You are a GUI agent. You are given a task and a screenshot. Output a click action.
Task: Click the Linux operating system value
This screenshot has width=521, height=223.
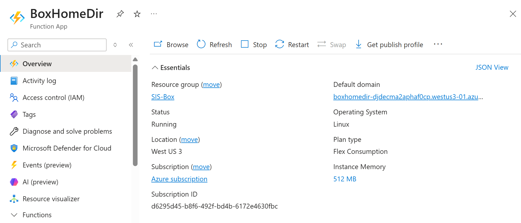[x=341, y=124]
